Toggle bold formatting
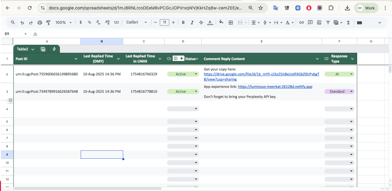 (x=183, y=22)
